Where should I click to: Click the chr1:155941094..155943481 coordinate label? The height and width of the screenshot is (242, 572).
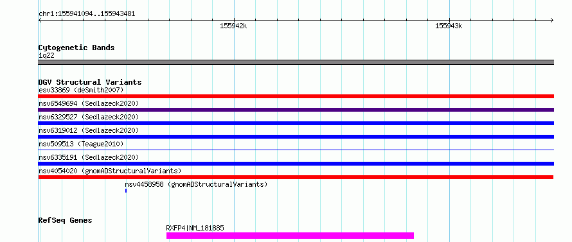[87, 14]
